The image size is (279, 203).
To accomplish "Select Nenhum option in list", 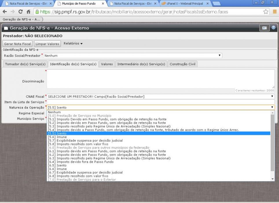I will click(x=159, y=112).
